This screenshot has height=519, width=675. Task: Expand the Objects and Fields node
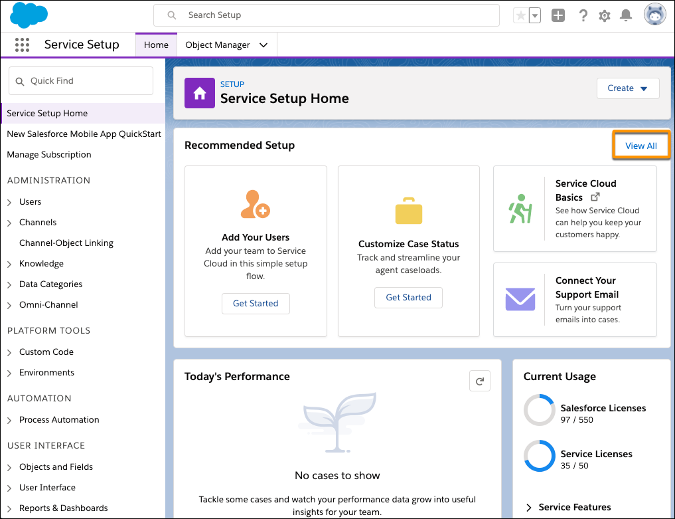pyautogui.click(x=9, y=467)
